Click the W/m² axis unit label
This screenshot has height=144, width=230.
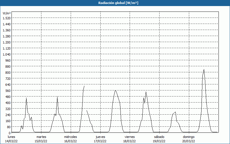coord(7,13)
